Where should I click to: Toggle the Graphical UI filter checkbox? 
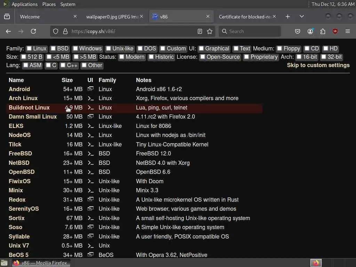point(201,49)
